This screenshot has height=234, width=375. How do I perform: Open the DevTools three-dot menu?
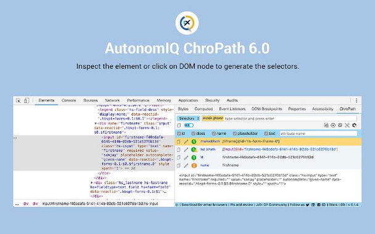coord(356,100)
